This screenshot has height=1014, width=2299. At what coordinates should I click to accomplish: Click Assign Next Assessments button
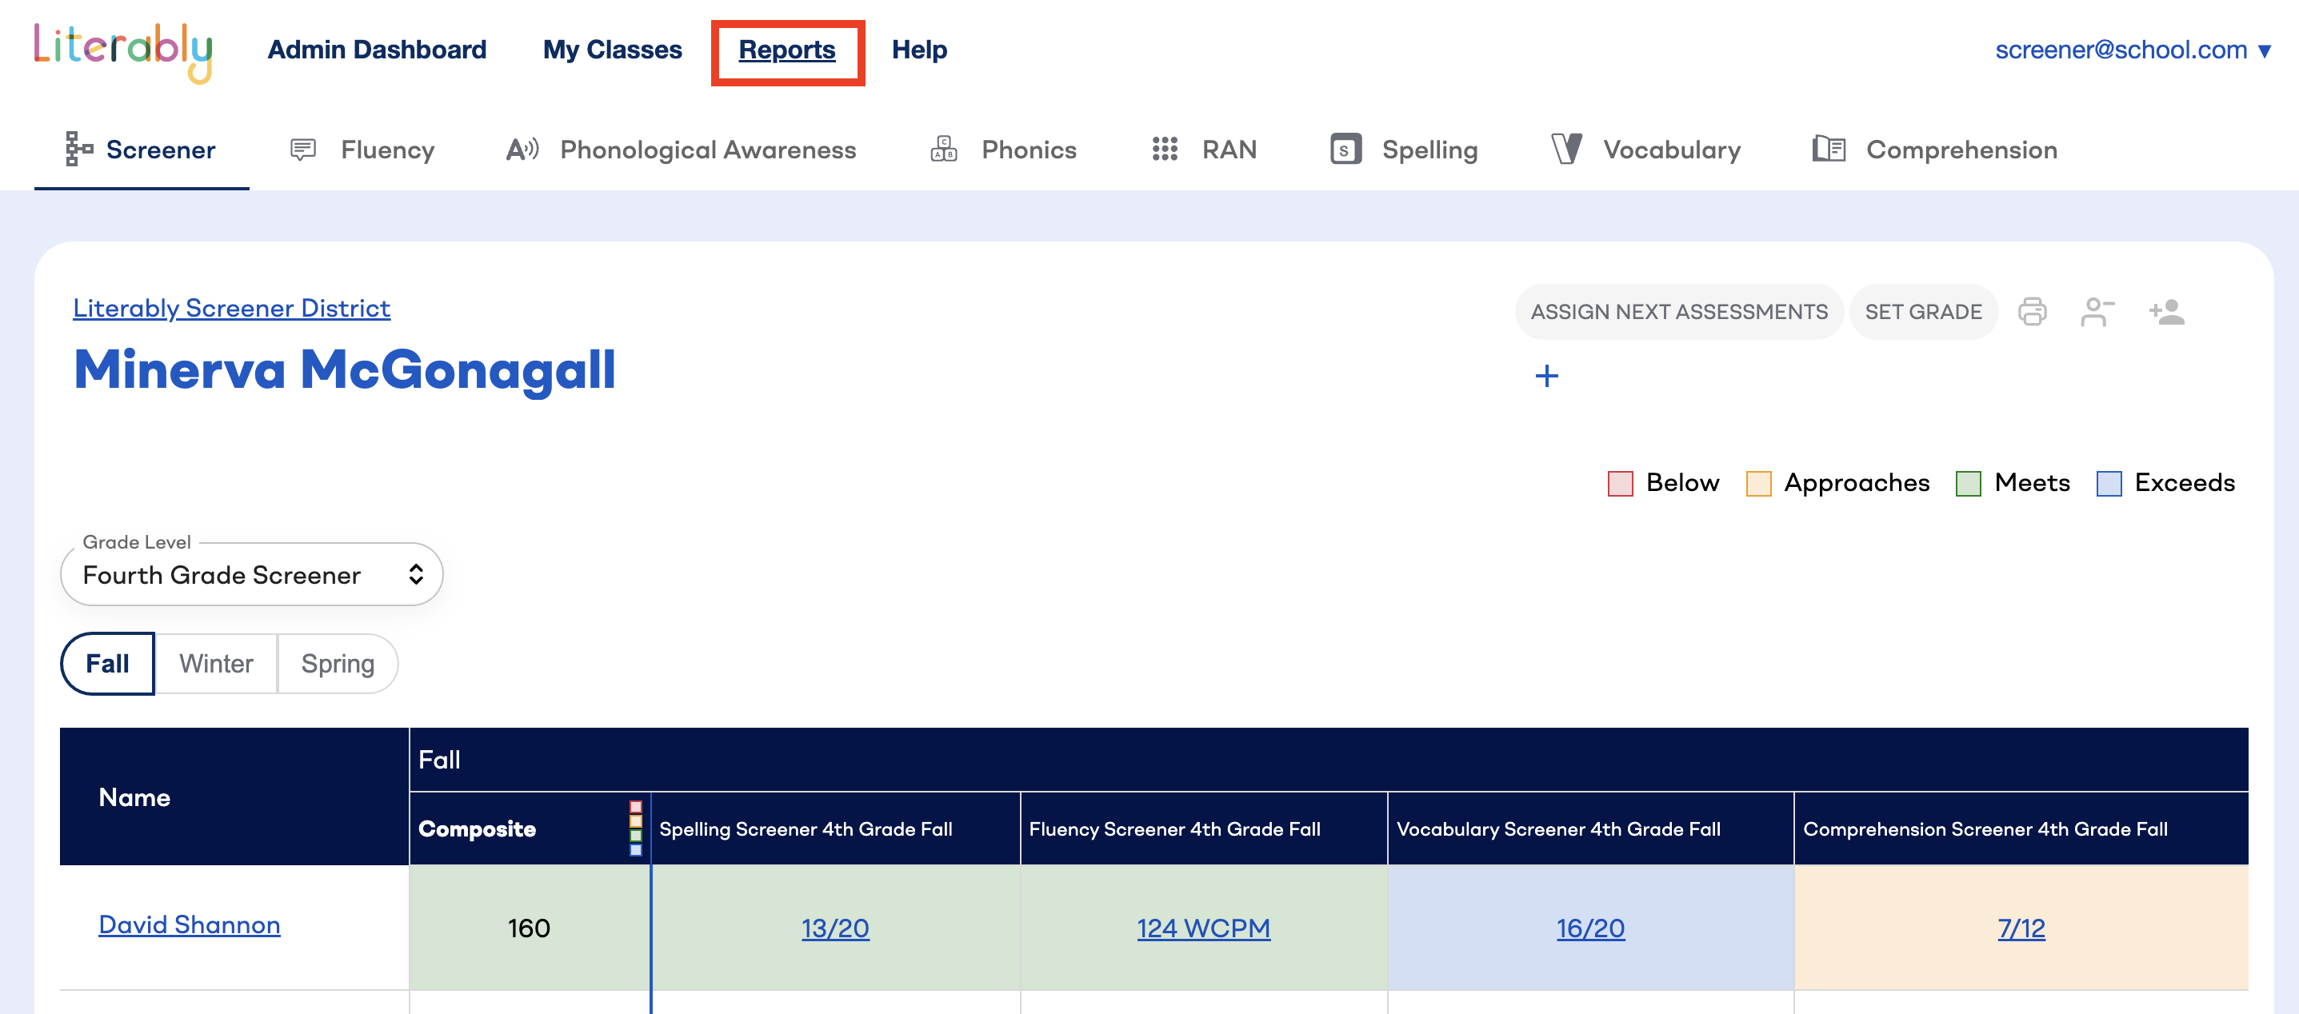tap(1679, 312)
